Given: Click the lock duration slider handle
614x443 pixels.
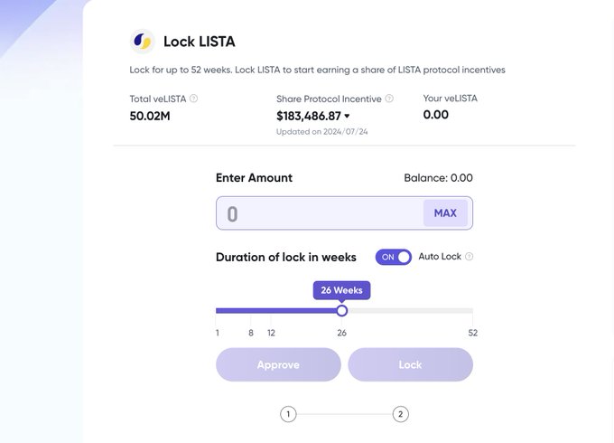Looking at the screenshot, I should tap(341, 310).
